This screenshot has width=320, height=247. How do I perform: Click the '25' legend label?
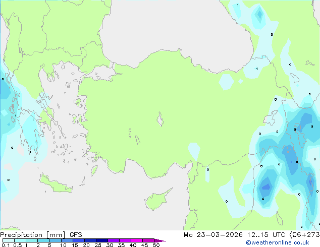98,245
